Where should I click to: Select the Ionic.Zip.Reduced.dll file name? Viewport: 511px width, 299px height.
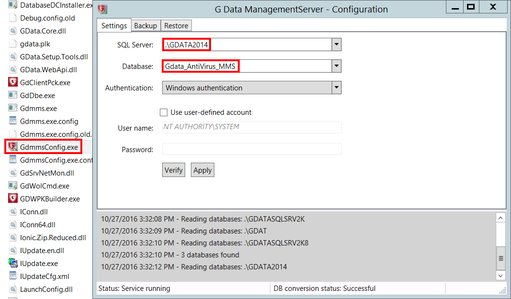tap(53, 238)
